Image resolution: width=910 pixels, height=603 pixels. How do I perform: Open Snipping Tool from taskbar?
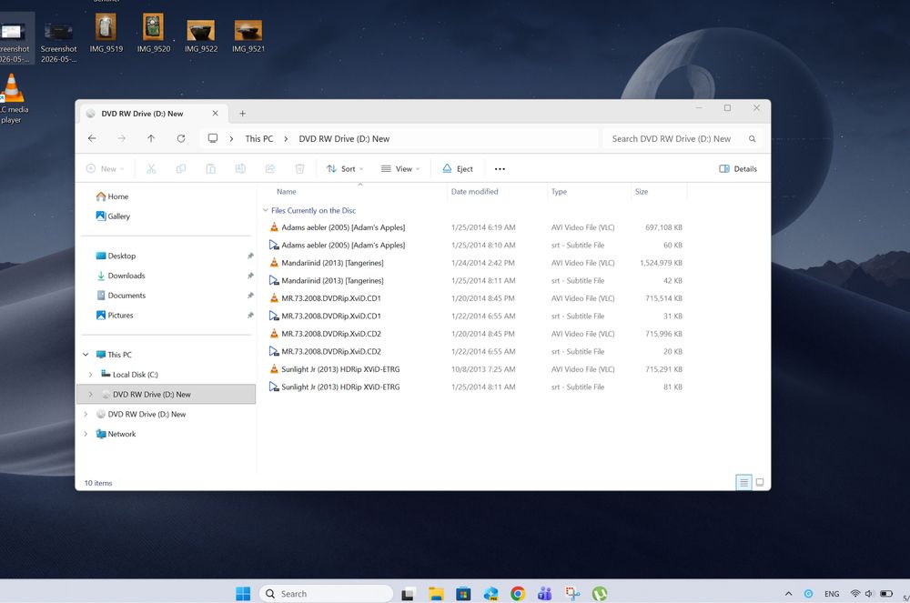572,593
